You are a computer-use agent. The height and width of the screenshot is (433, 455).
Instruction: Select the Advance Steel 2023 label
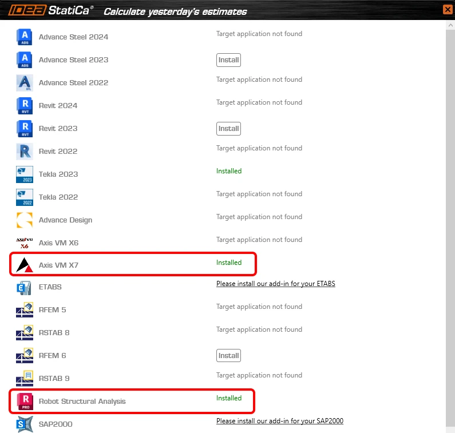(73, 60)
